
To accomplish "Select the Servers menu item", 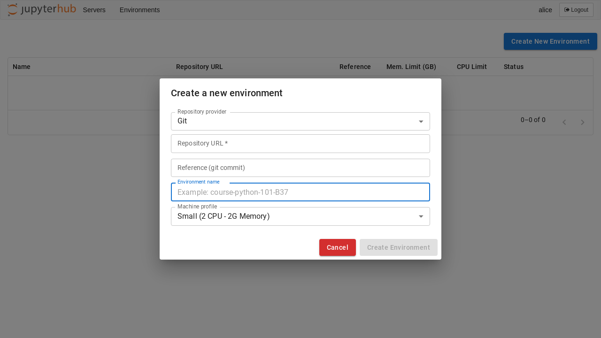I will [x=94, y=10].
